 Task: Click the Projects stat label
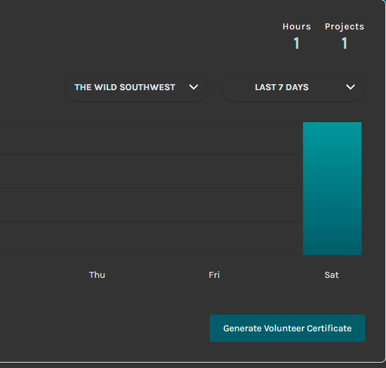(345, 27)
